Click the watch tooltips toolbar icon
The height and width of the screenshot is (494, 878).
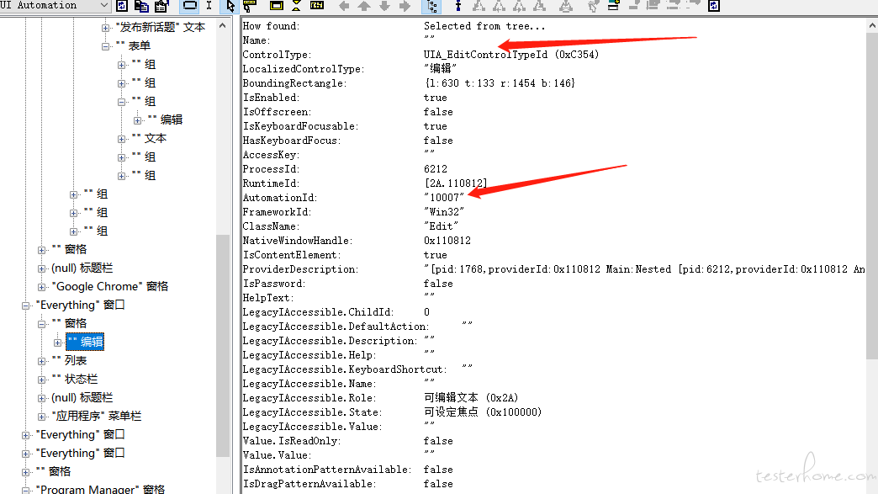250,6
